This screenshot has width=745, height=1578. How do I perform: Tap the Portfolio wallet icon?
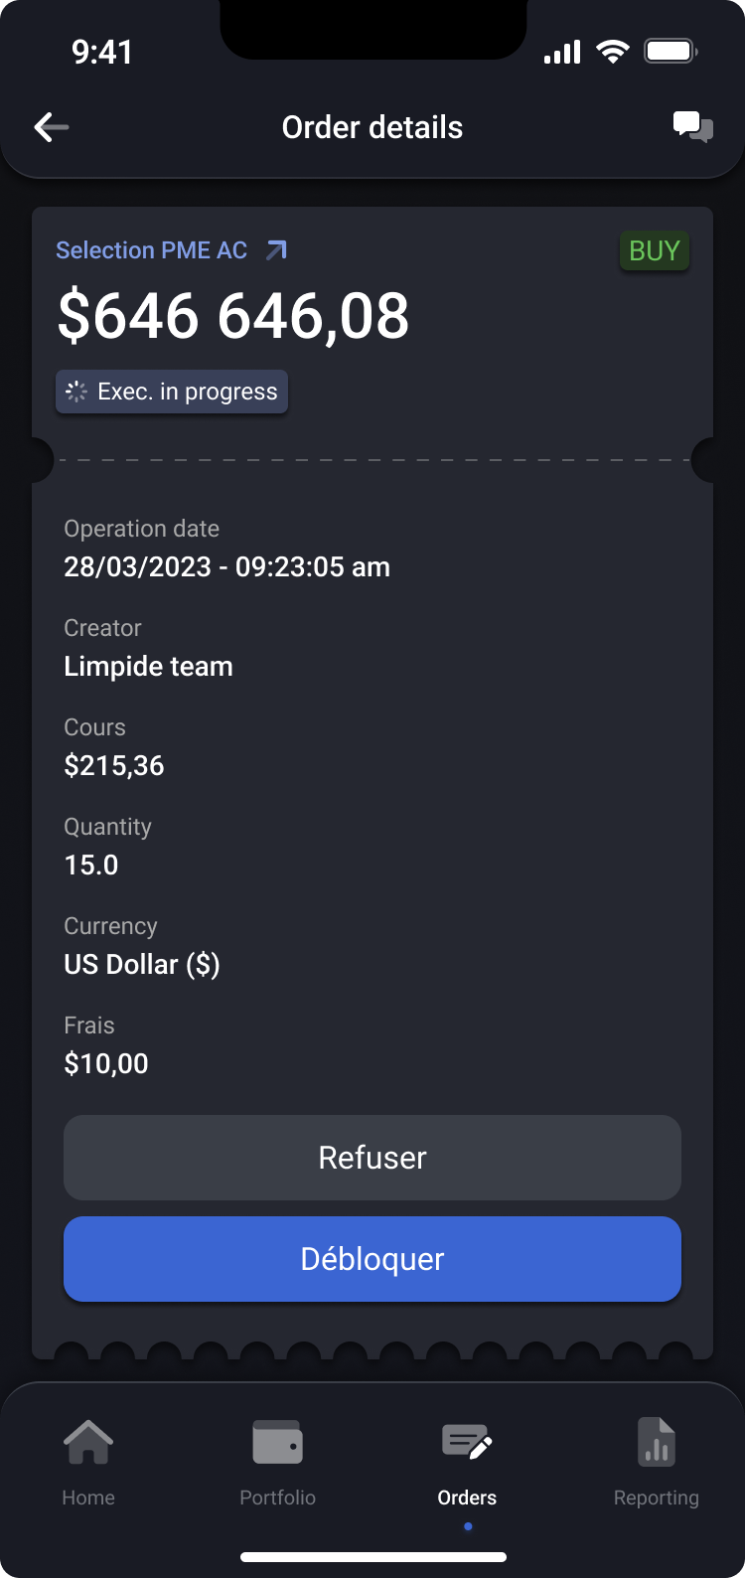point(277,1442)
